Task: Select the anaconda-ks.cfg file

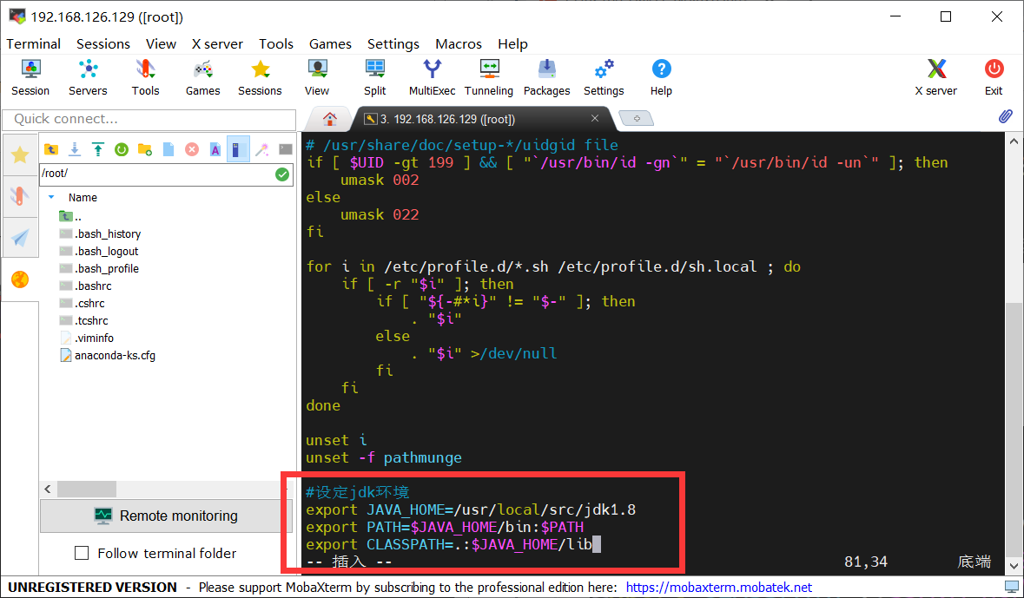Action: click(107, 356)
